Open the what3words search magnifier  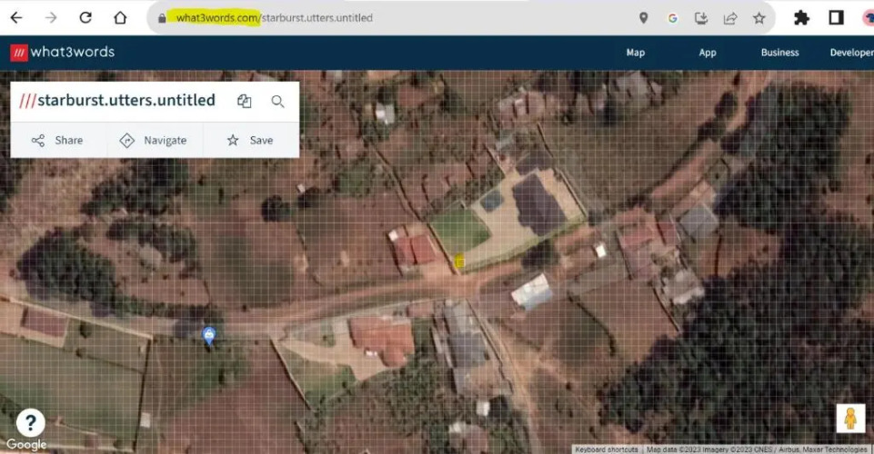278,102
